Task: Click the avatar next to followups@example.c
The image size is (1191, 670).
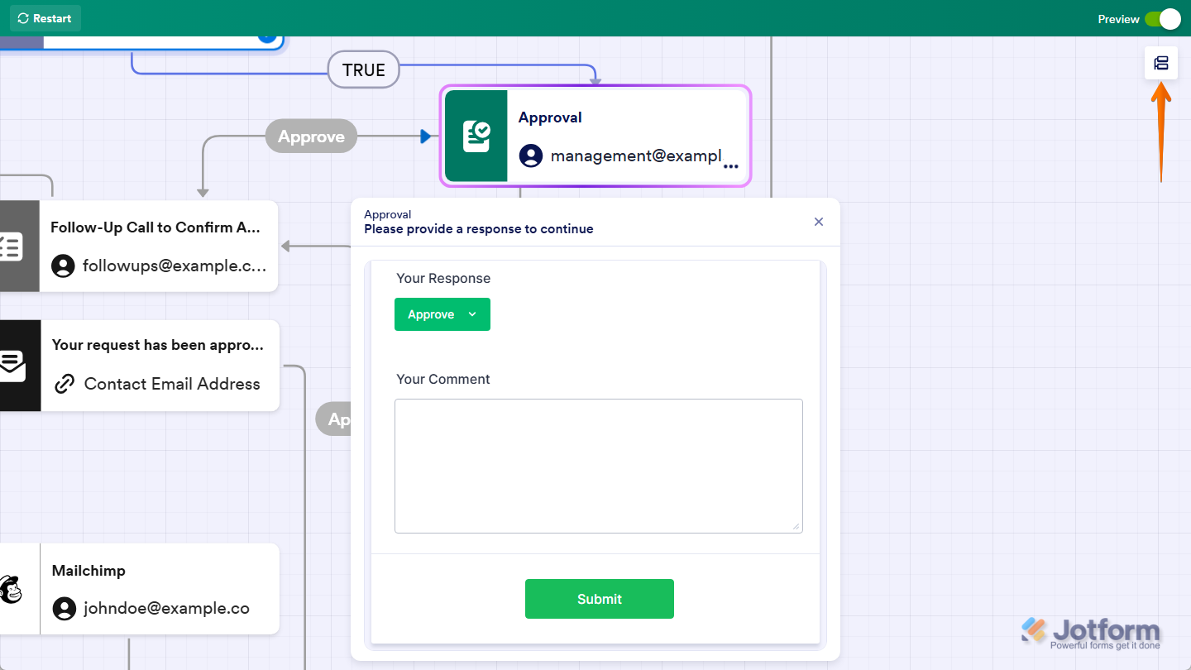Action: [x=64, y=266]
